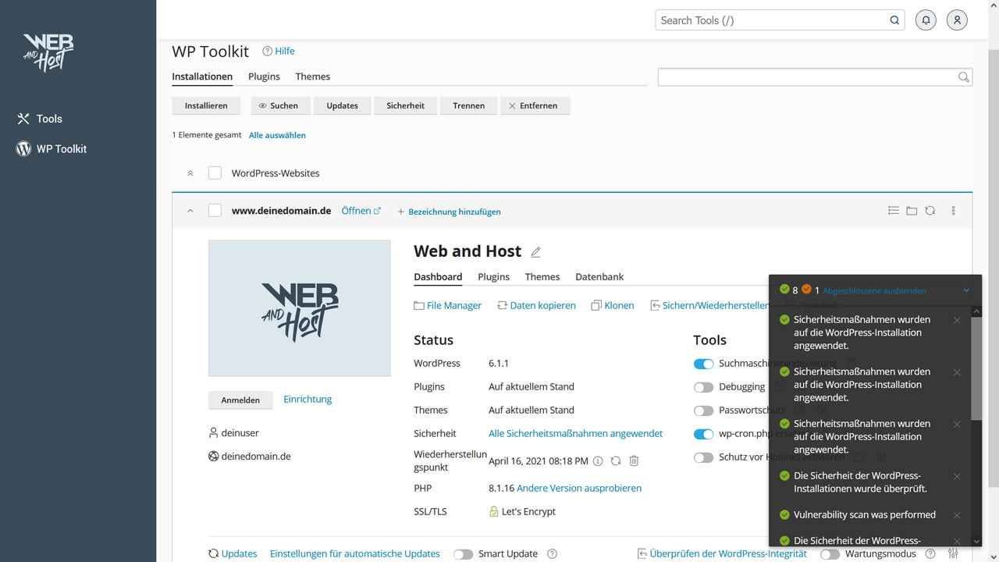The width and height of the screenshot is (999, 562).
Task: Click the Anmelden button
Action: pos(240,400)
